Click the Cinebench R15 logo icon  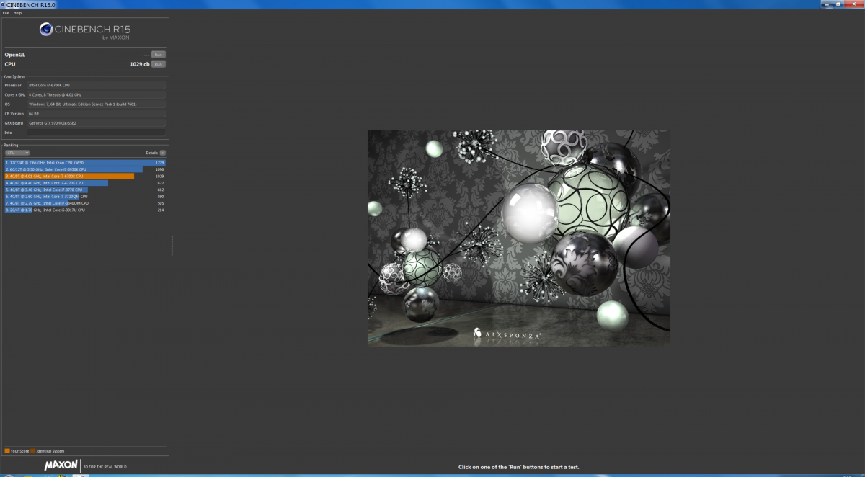point(45,30)
